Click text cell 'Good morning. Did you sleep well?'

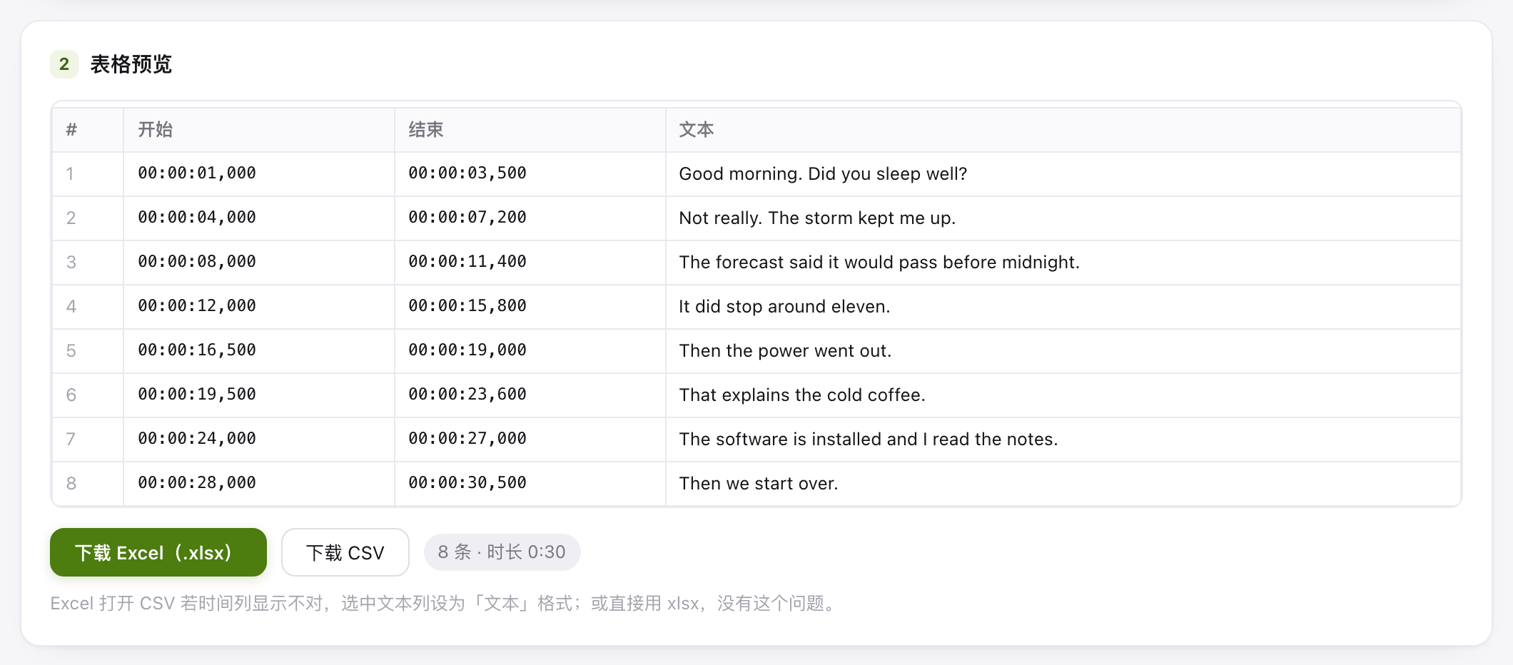[x=1063, y=174]
